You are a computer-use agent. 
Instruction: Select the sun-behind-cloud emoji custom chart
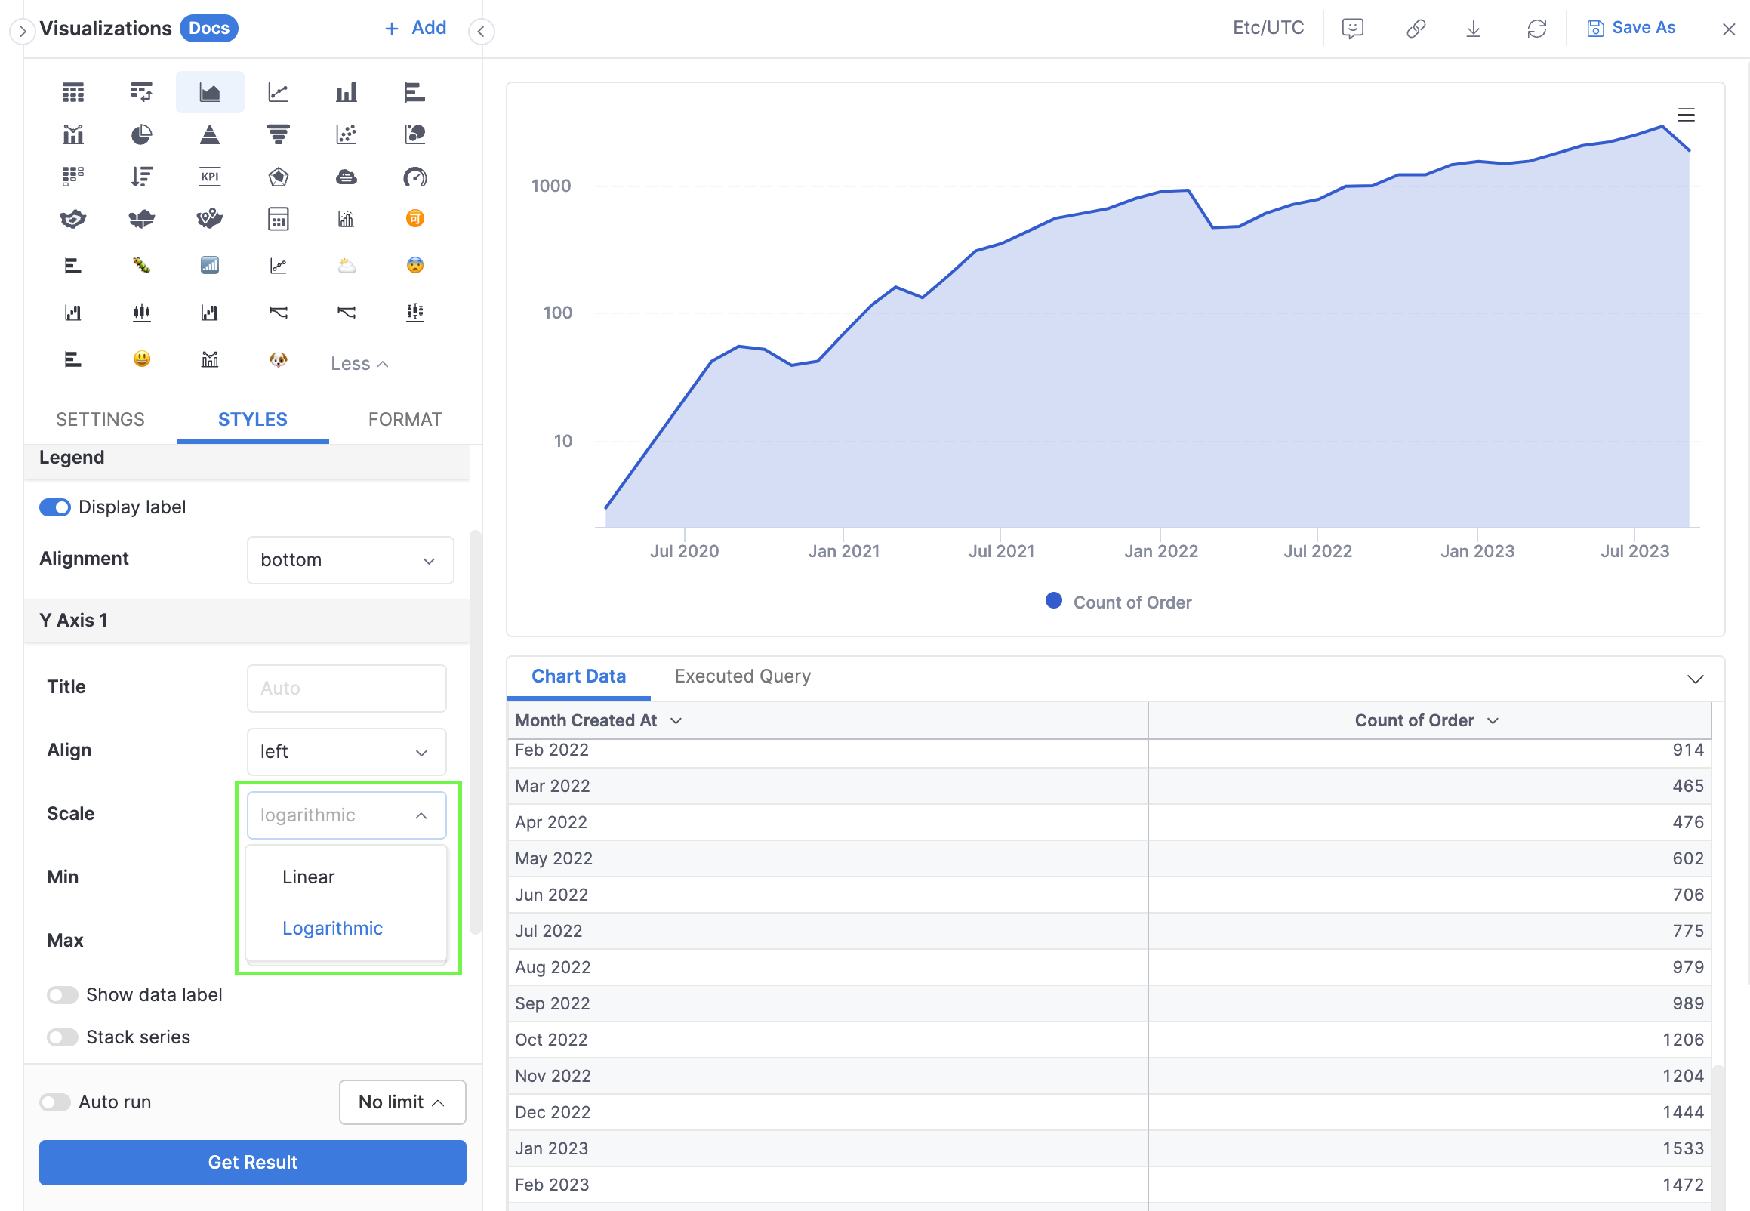point(346,265)
